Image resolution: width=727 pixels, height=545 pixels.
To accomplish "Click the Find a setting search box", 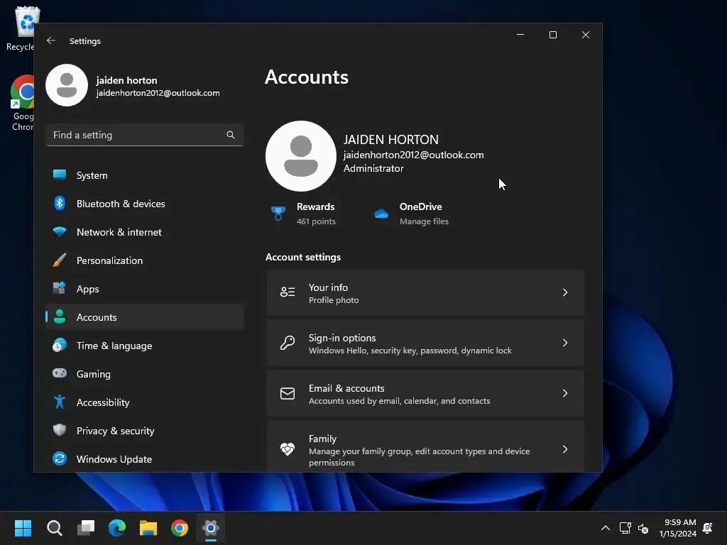I will tap(145, 135).
